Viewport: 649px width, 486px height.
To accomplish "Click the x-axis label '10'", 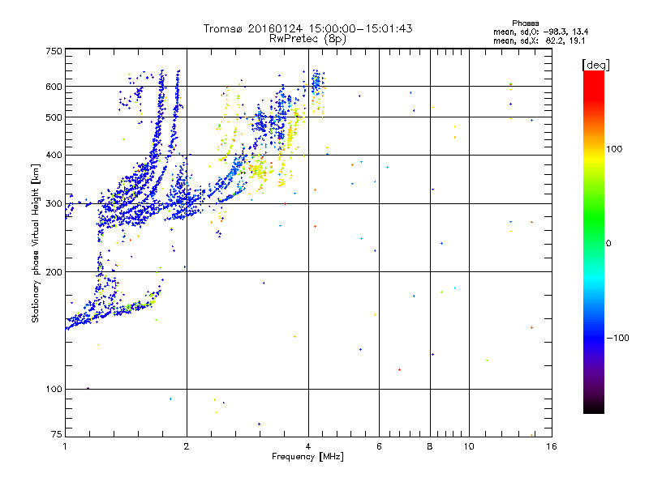I will tap(469, 446).
